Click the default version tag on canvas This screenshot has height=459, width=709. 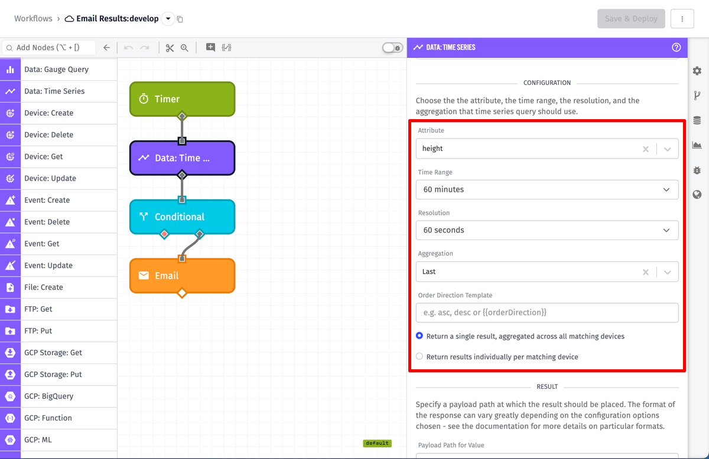tap(377, 443)
